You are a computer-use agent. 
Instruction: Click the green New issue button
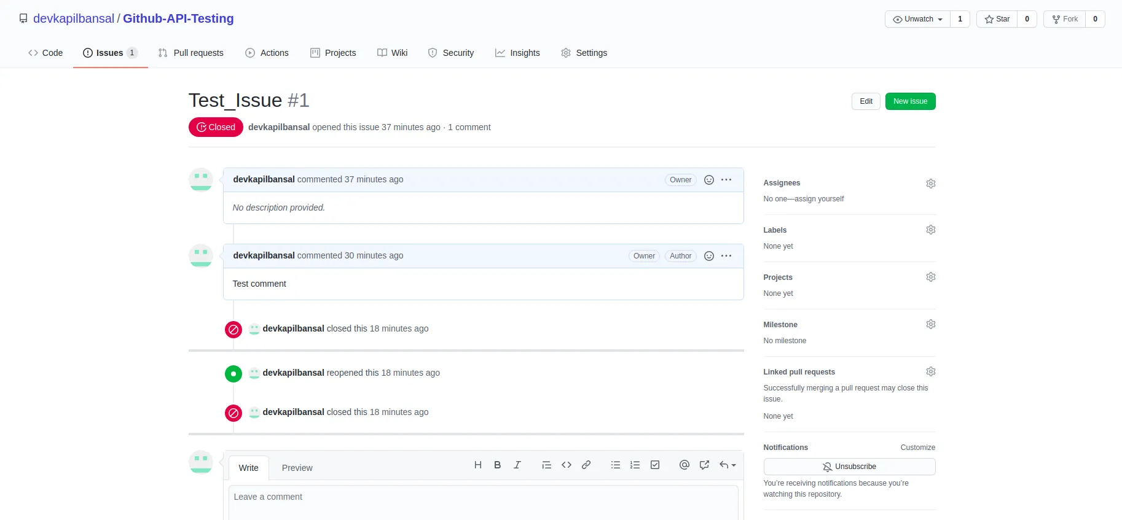point(910,101)
